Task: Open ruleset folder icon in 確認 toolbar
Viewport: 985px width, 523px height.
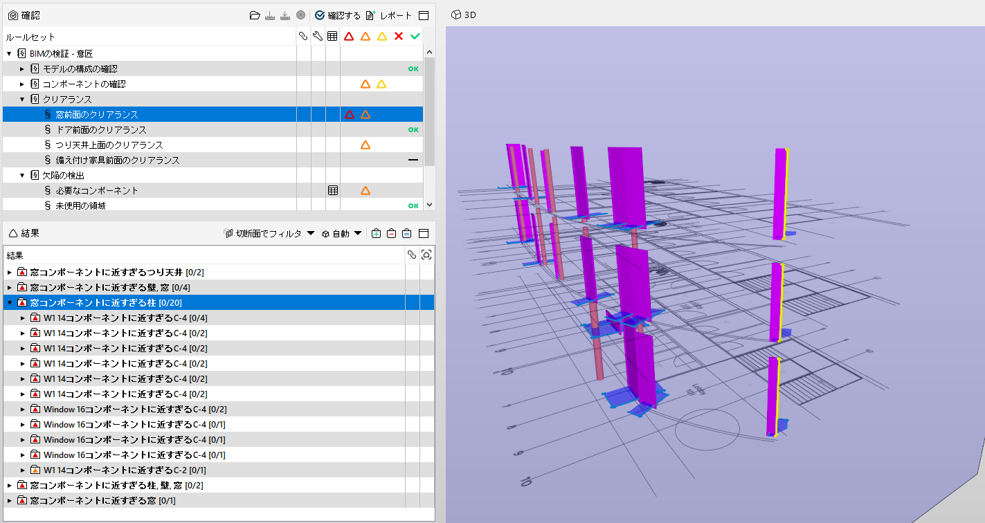Action: coord(255,15)
